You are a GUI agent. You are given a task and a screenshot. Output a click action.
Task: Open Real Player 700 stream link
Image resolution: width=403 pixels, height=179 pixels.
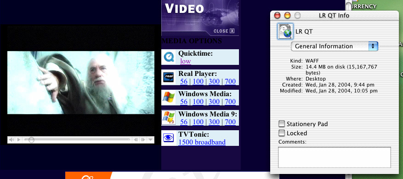(x=230, y=81)
